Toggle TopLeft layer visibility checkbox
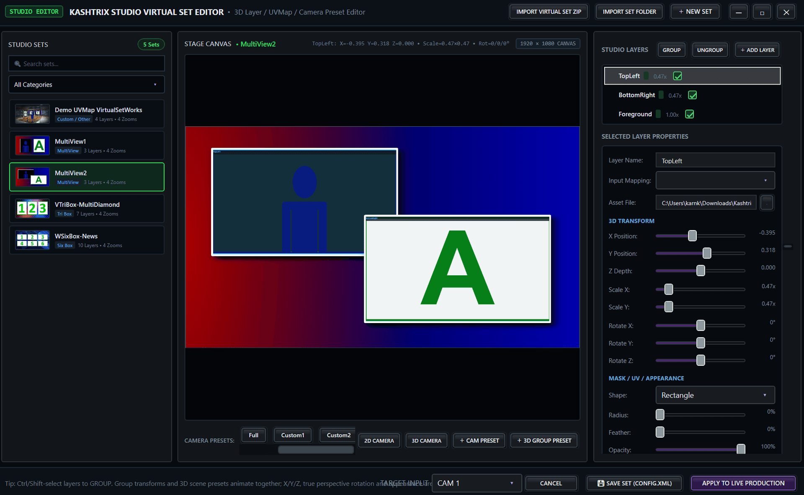Viewport: 804px width, 495px height. [x=678, y=76]
